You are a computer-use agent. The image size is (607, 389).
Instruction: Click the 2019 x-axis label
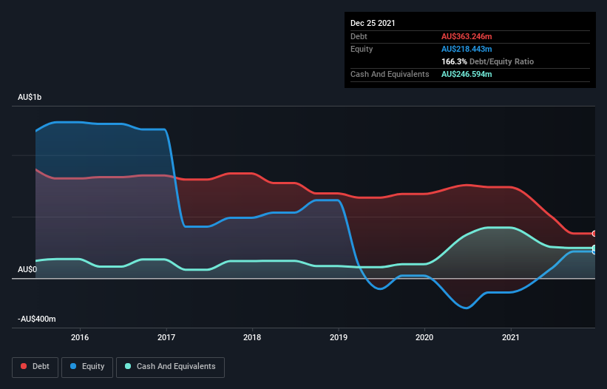pos(339,337)
